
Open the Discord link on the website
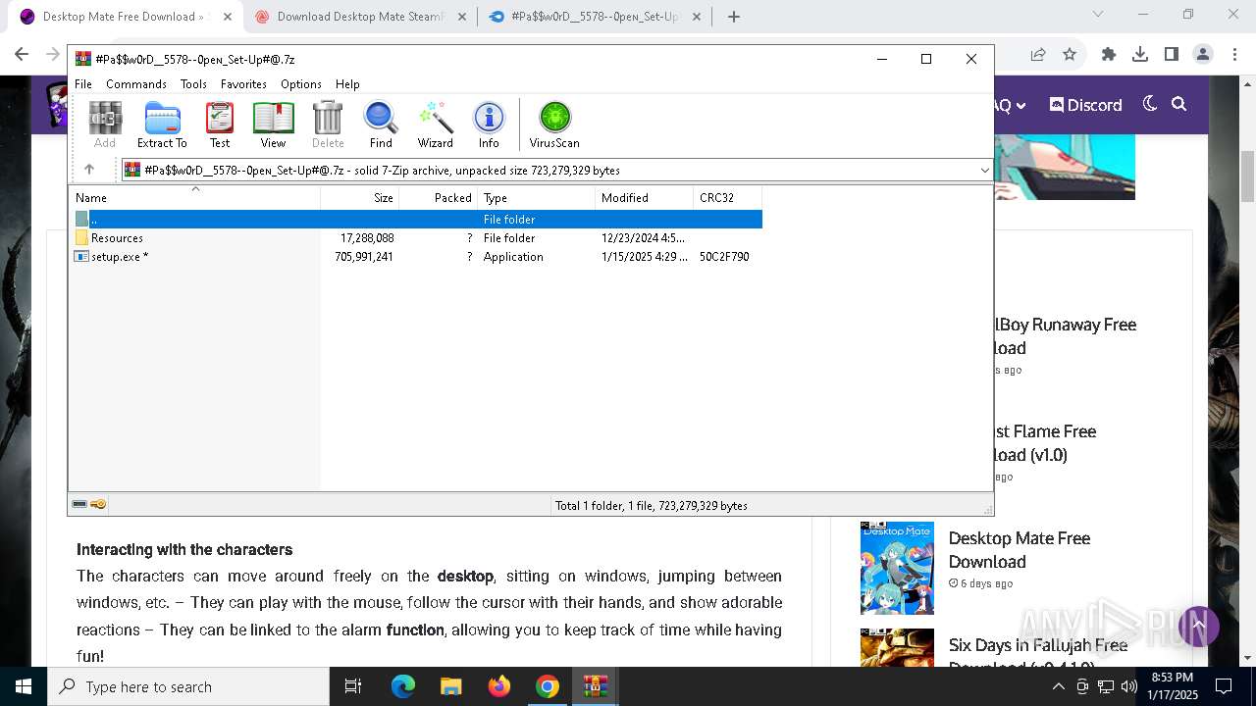1086,105
